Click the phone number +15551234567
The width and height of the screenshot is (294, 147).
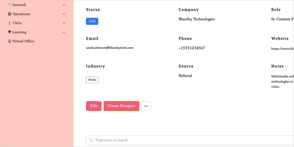pos(192,48)
